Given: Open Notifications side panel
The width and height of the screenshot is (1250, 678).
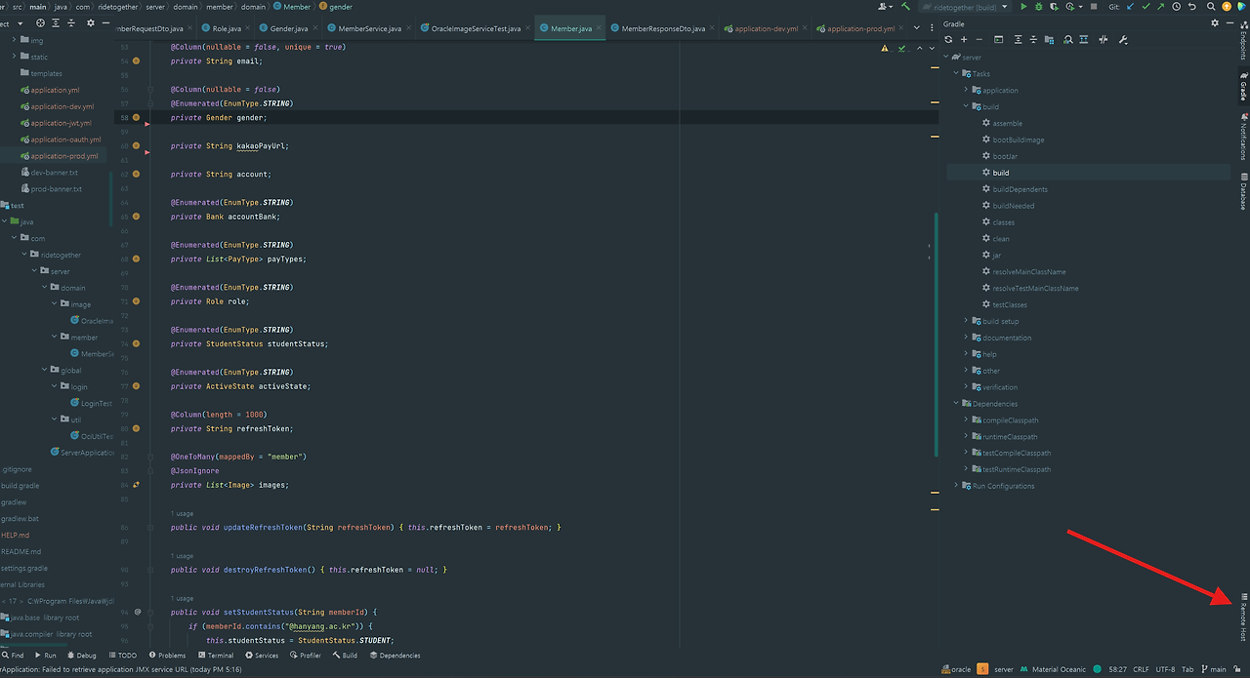Looking at the screenshot, I should pyautogui.click(x=1243, y=135).
